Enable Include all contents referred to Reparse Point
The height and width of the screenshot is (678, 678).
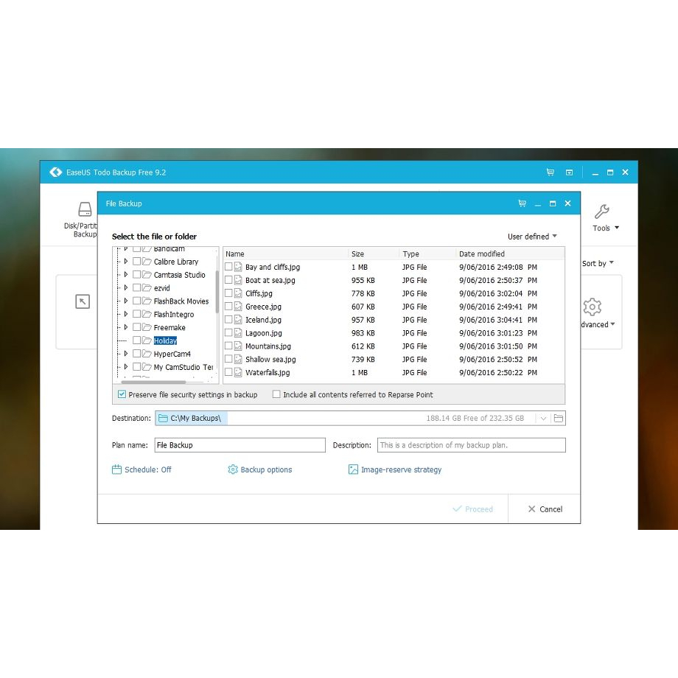pyautogui.click(x=276, y=395)
